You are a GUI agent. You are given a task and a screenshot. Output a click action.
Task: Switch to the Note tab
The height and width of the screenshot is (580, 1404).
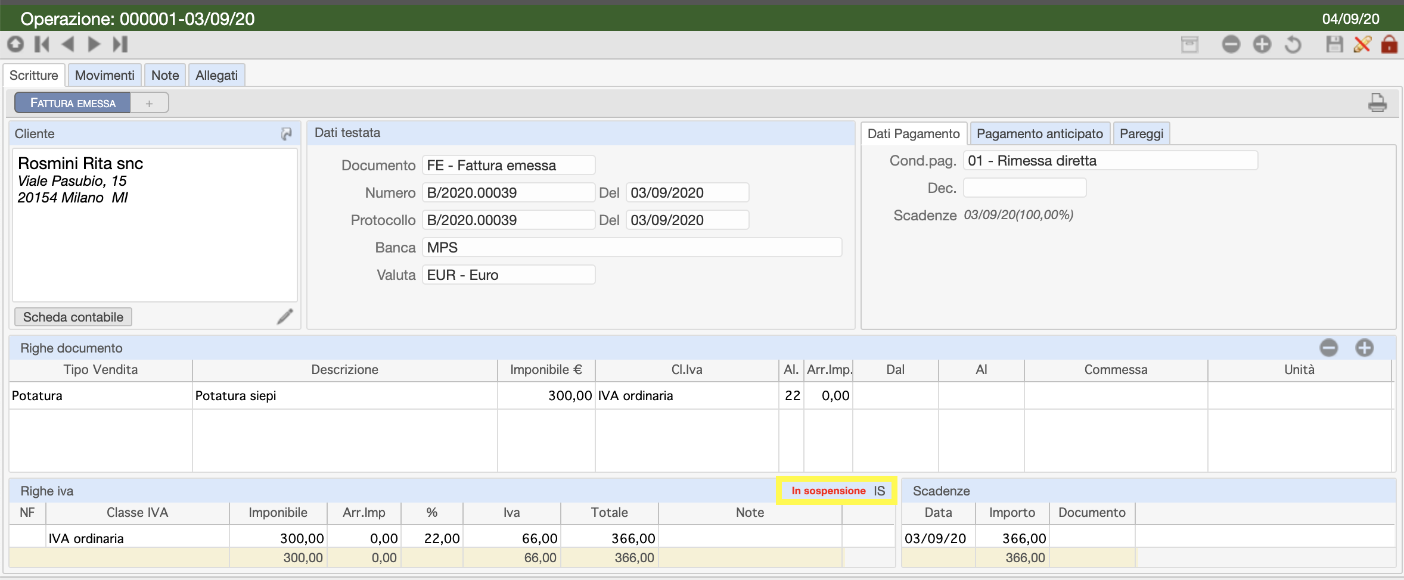coord(165,76)
